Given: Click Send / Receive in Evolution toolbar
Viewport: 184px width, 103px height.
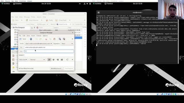Looking at the screenshot, I should (32, 20).
